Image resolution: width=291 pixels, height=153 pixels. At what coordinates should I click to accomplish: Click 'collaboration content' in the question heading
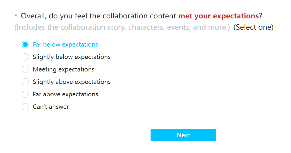click(x=139, y=16)
